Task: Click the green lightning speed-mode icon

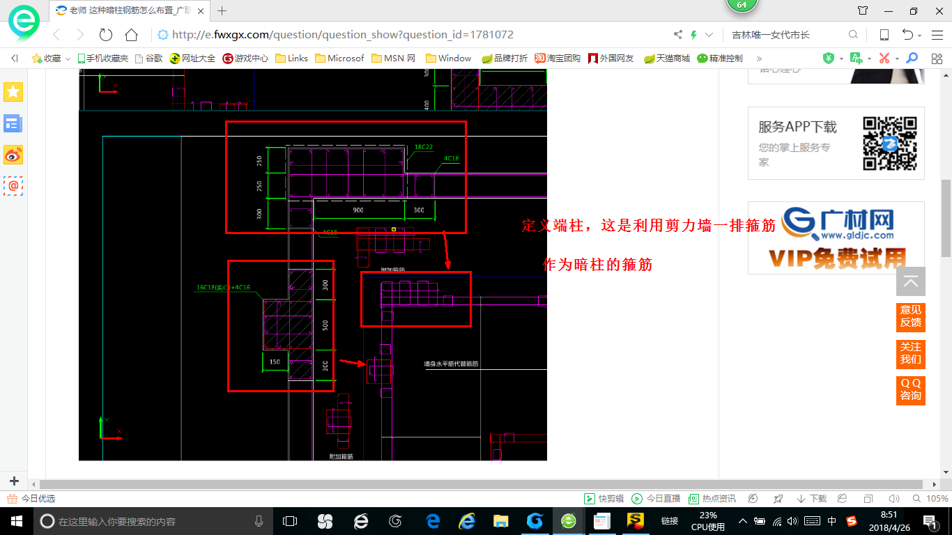Action: tap(693, 35)
